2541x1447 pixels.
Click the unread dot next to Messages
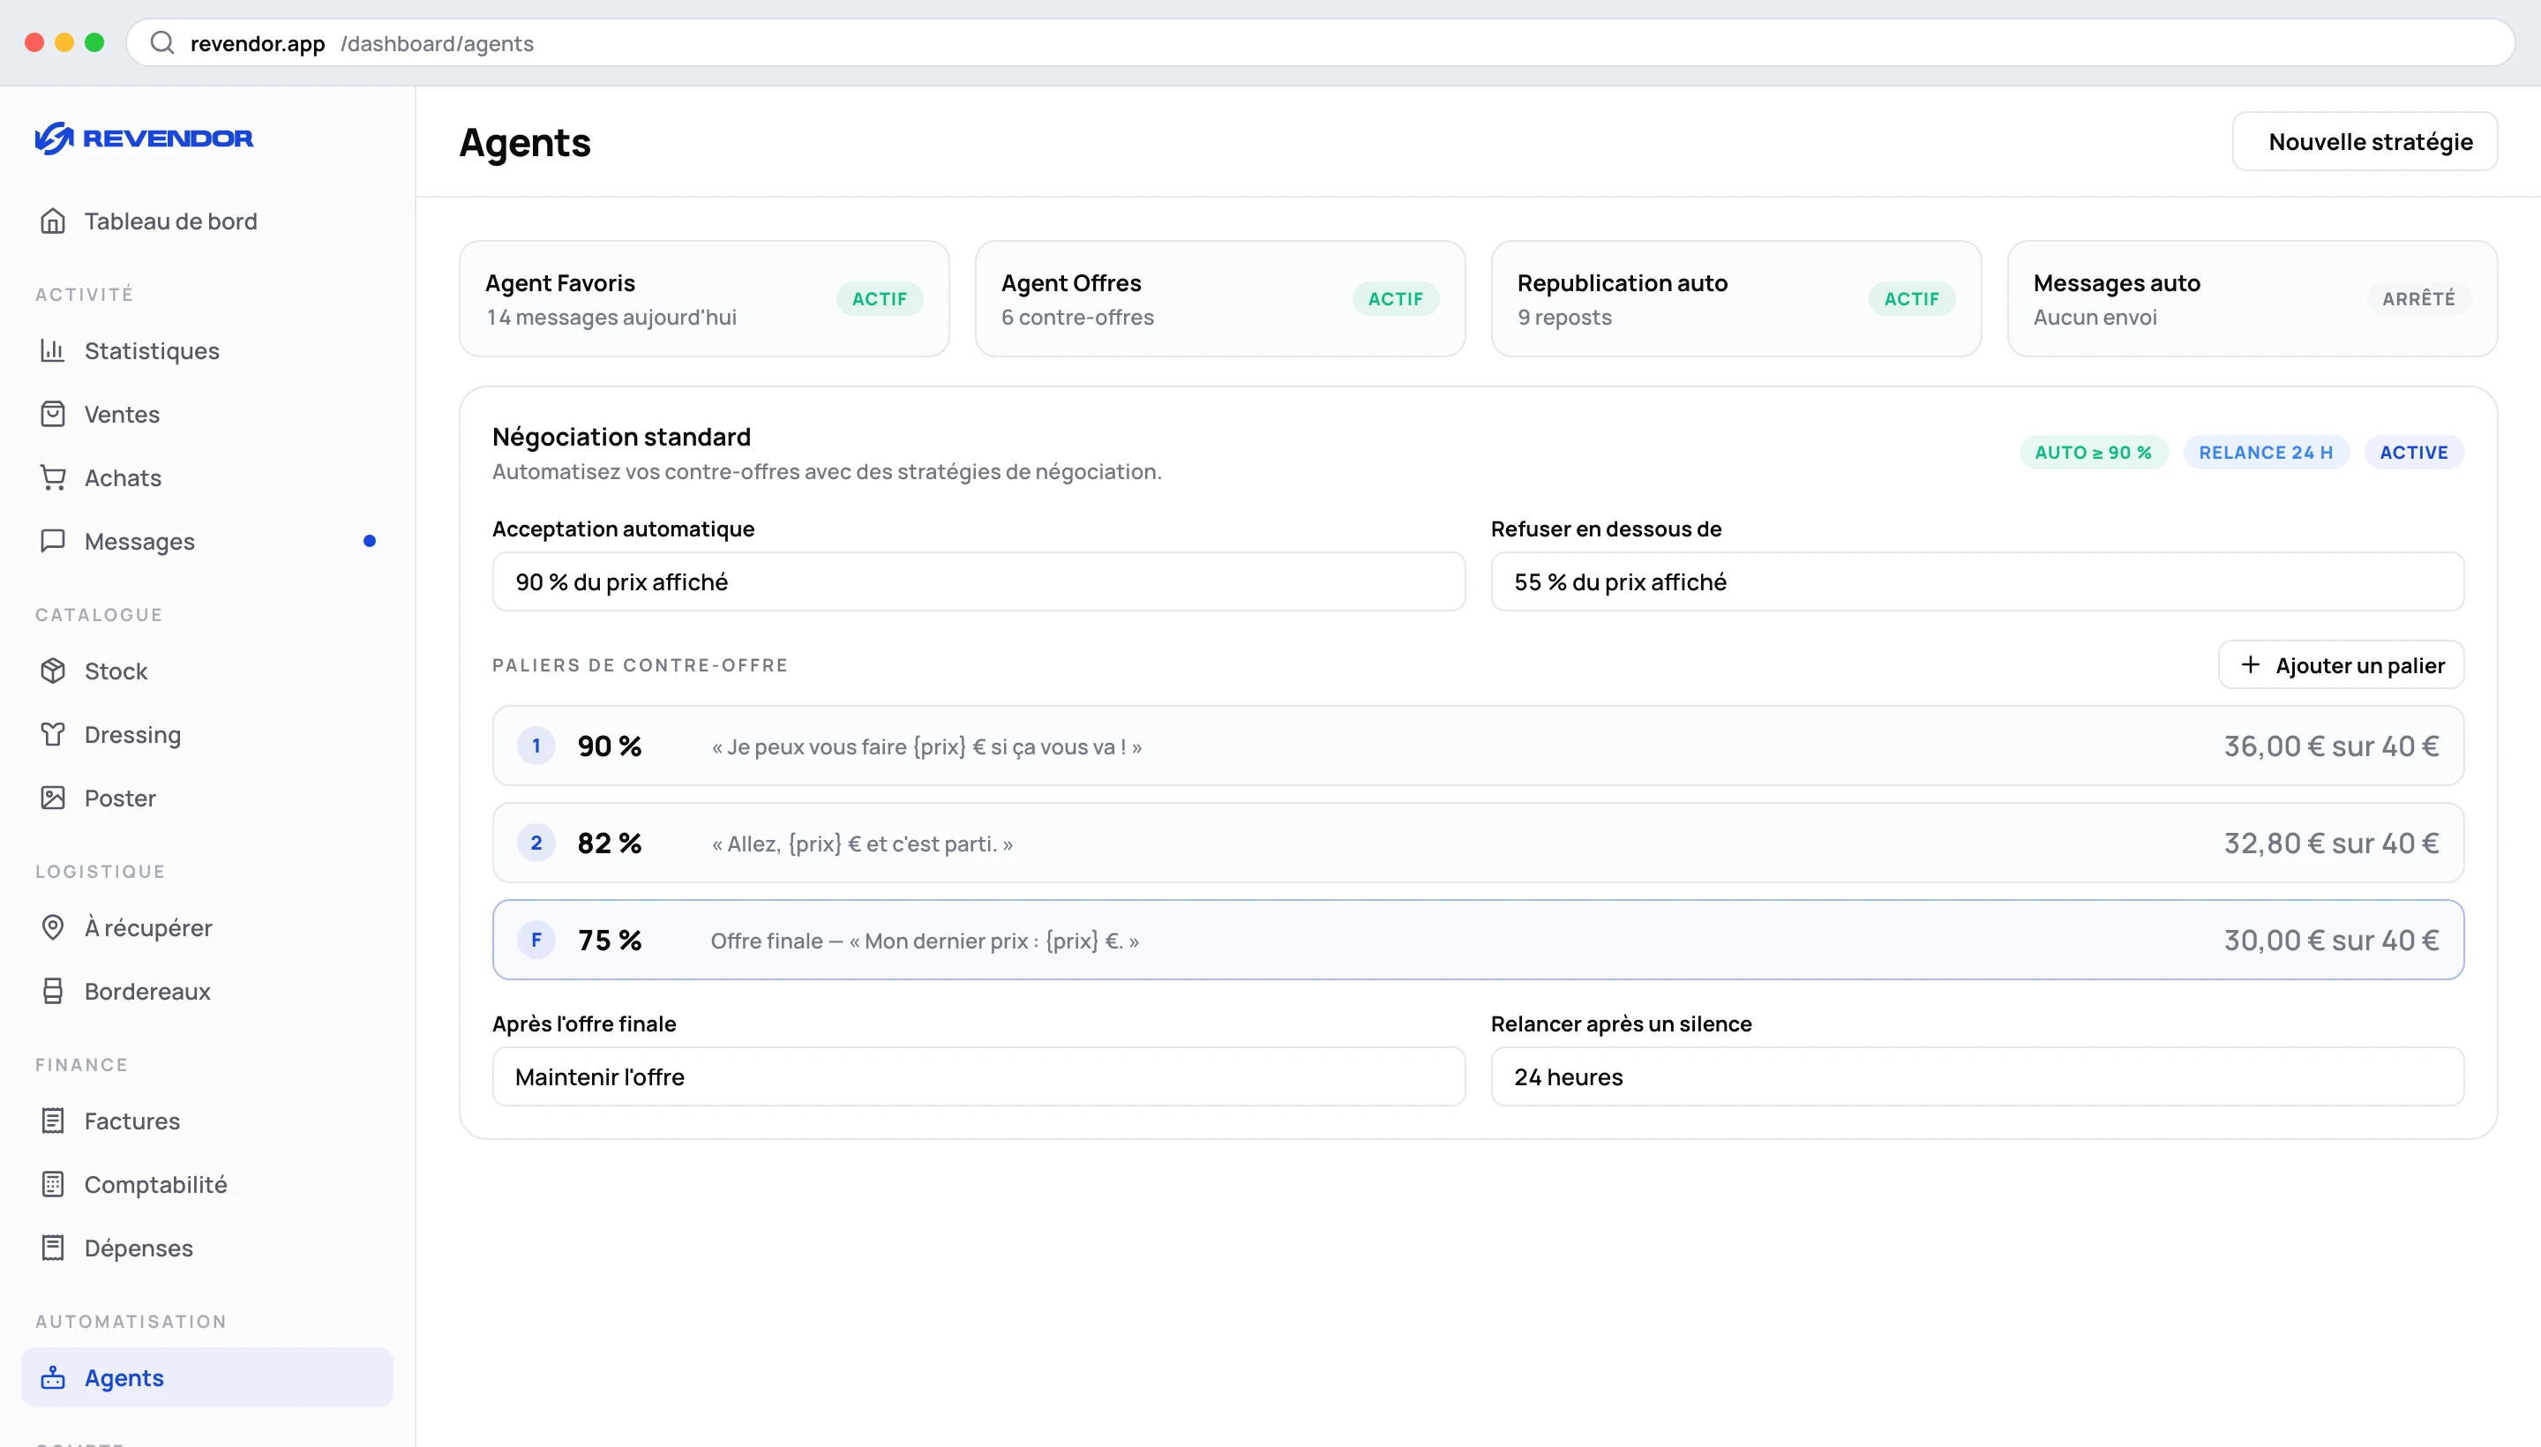click(x=370, y=542)
